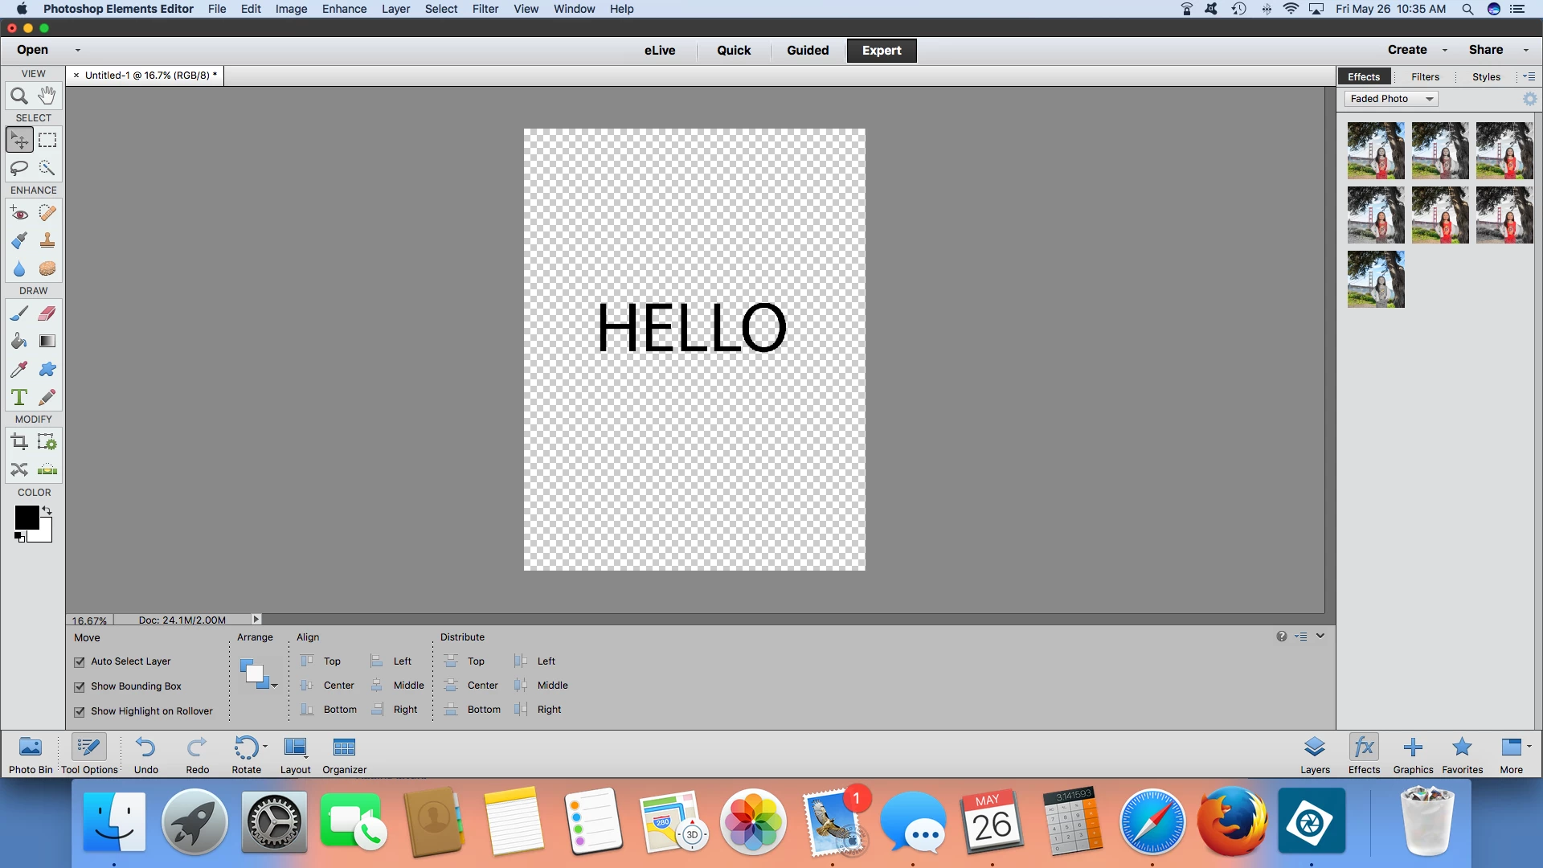The image size is (1543, 868).
Task: Select the Horizontal Type tool
Action: [x=19, y=398]
